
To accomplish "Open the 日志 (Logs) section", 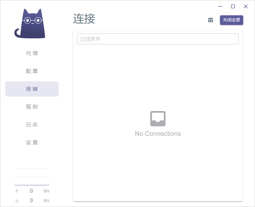I will (x=32, y=124).
